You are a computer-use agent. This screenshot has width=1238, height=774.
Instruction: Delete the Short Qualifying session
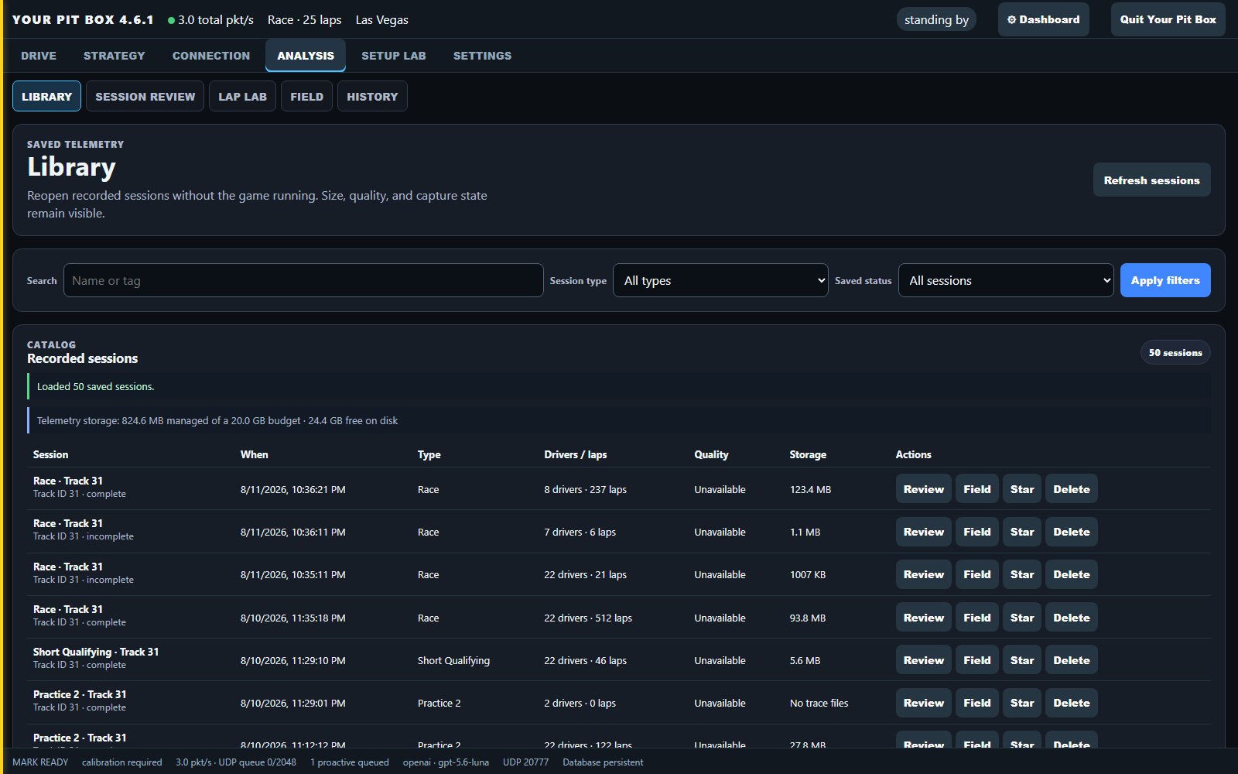(1072, 660)
